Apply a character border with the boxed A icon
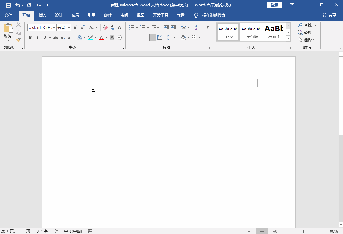Image resolution: width=343 pixels, height=234 pixels. click(119, 28)
